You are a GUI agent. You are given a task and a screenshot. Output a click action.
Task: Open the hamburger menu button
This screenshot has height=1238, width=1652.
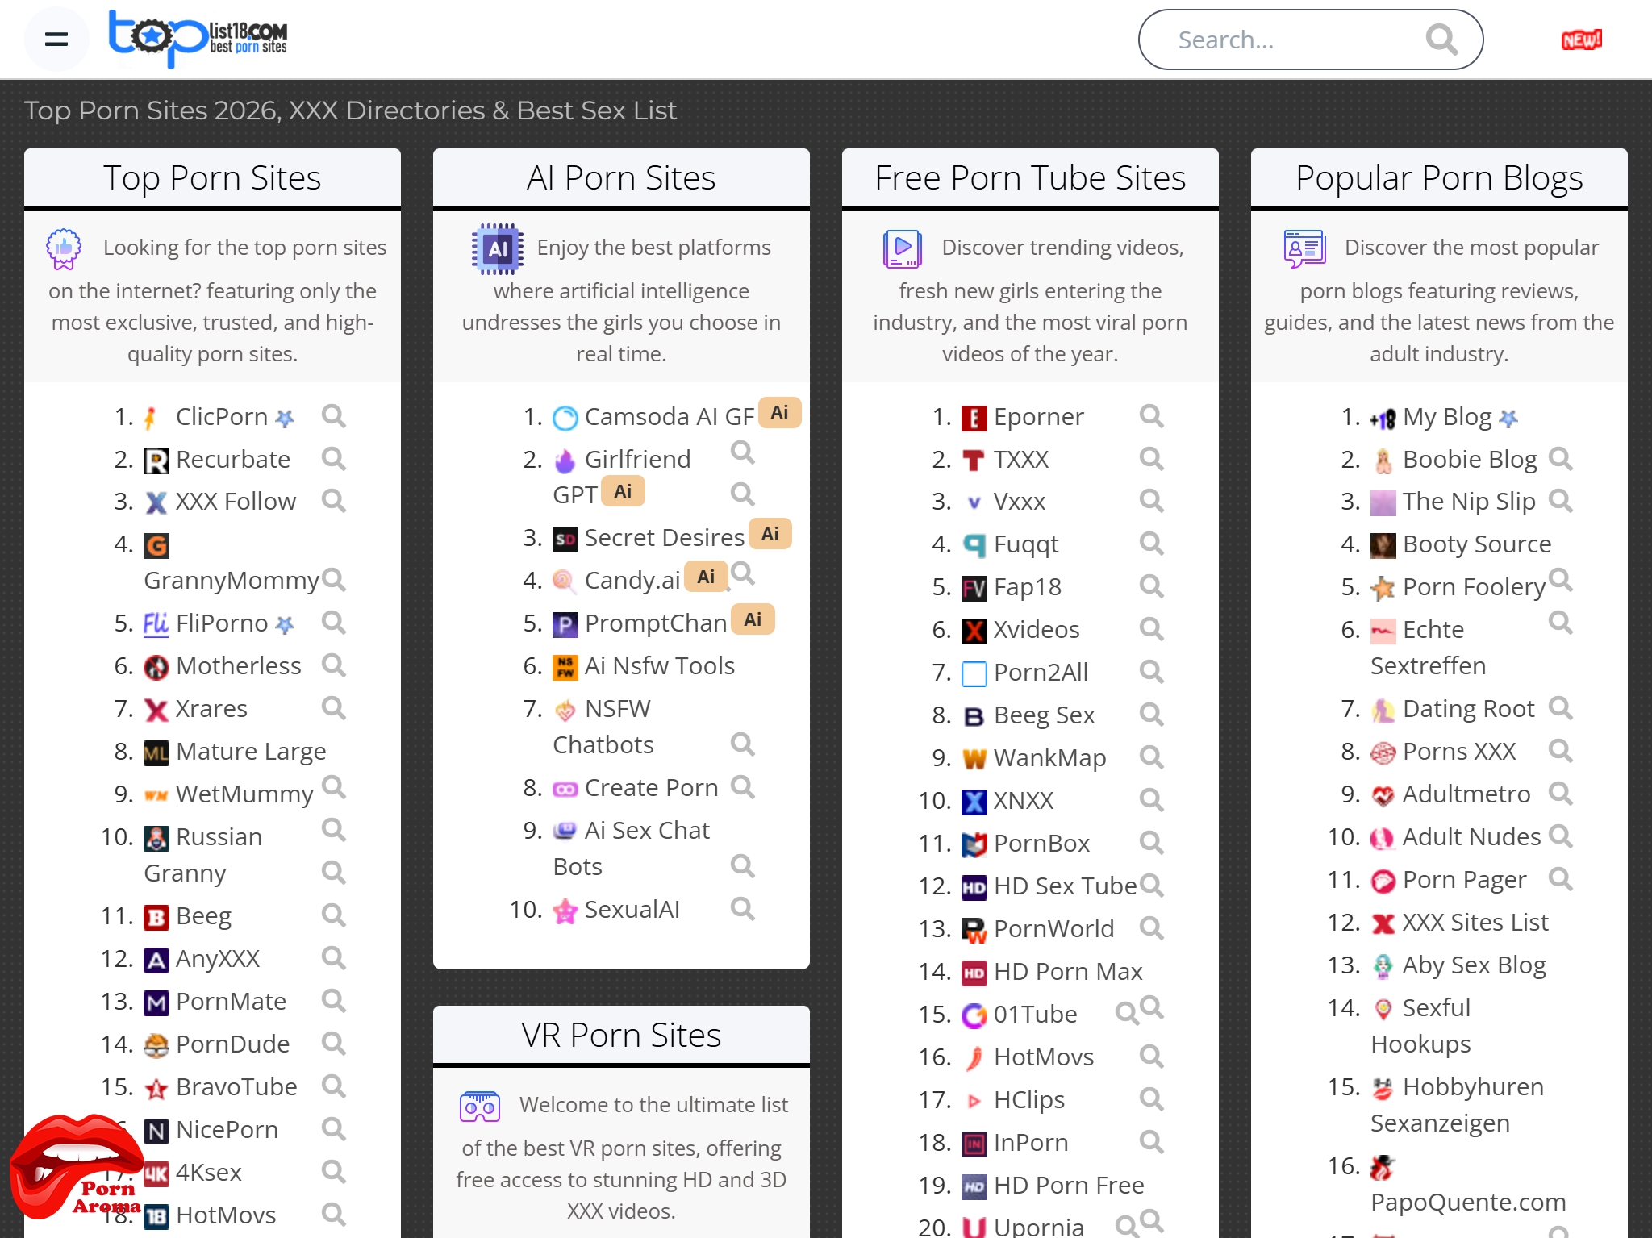click(x=56, y=39)
